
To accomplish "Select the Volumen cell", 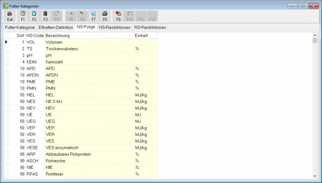I will click(x=89, y=42).
